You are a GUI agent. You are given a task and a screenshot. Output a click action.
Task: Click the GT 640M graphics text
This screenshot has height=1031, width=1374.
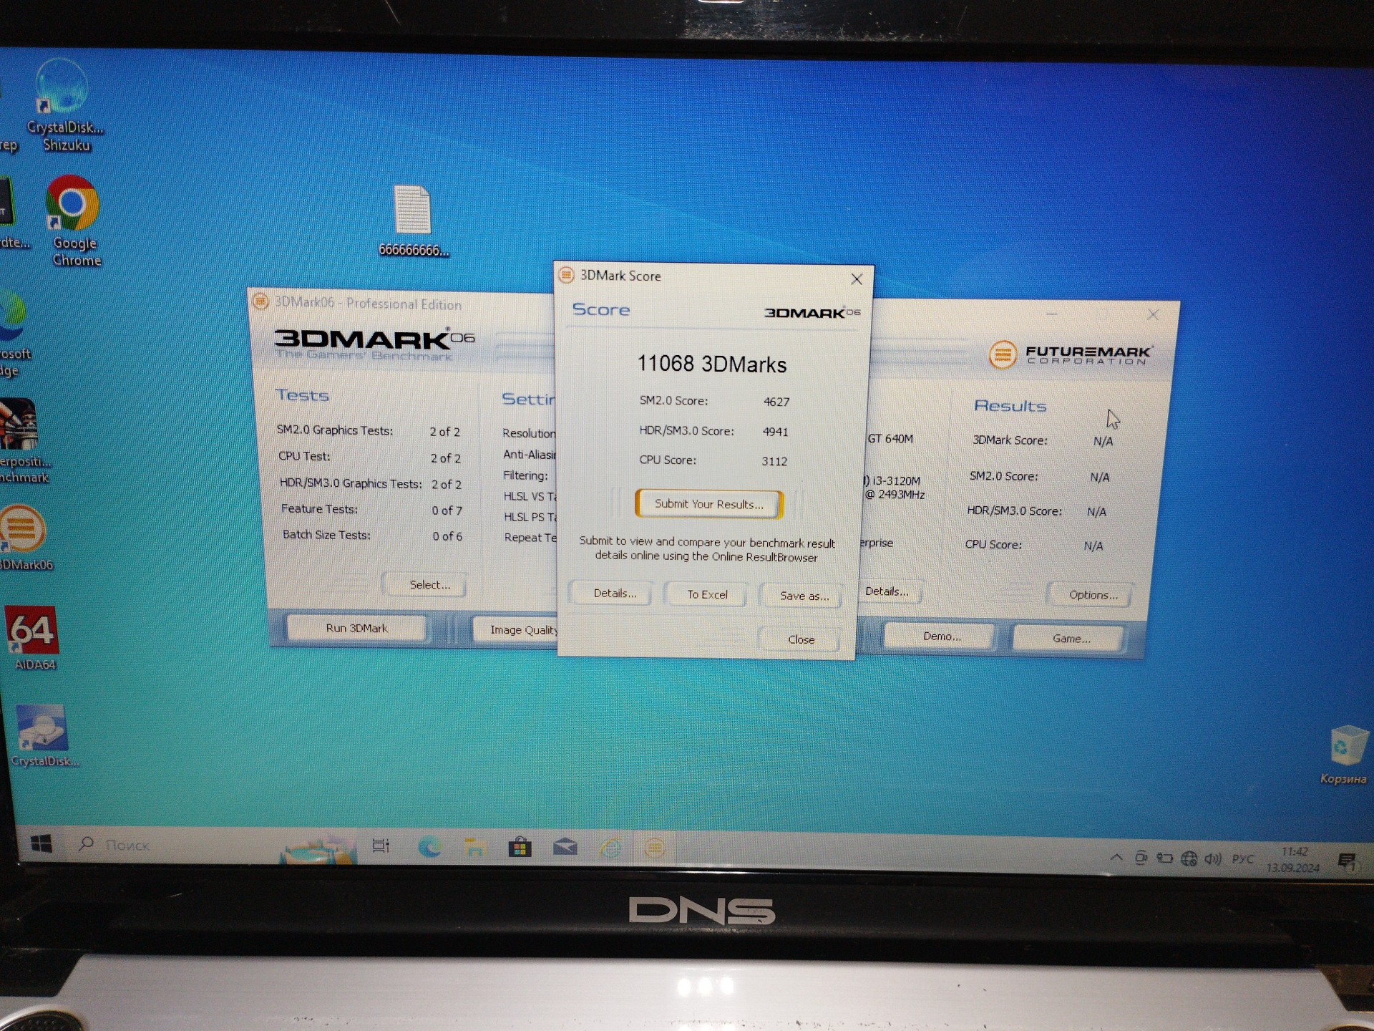pyautogui.click(x=890, y=439)
